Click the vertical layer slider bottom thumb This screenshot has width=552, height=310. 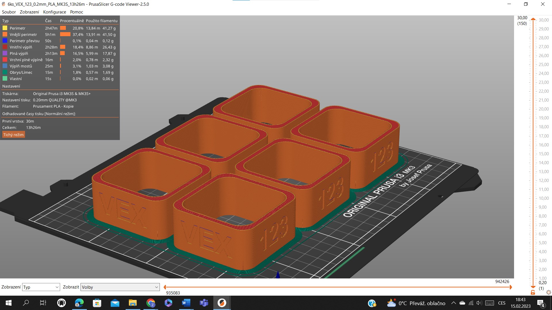coord(533,287)
